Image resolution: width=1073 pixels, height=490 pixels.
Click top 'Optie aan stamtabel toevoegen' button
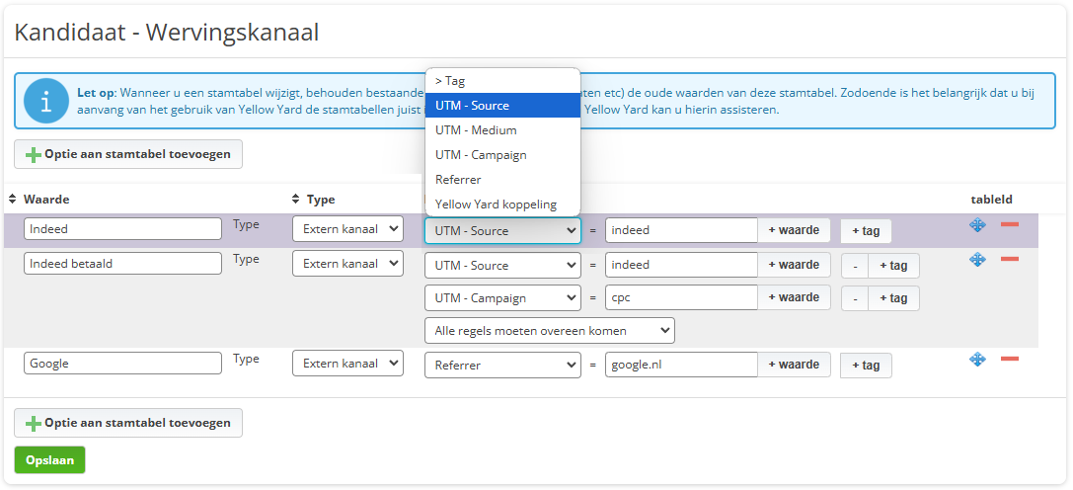pos(128,154)
